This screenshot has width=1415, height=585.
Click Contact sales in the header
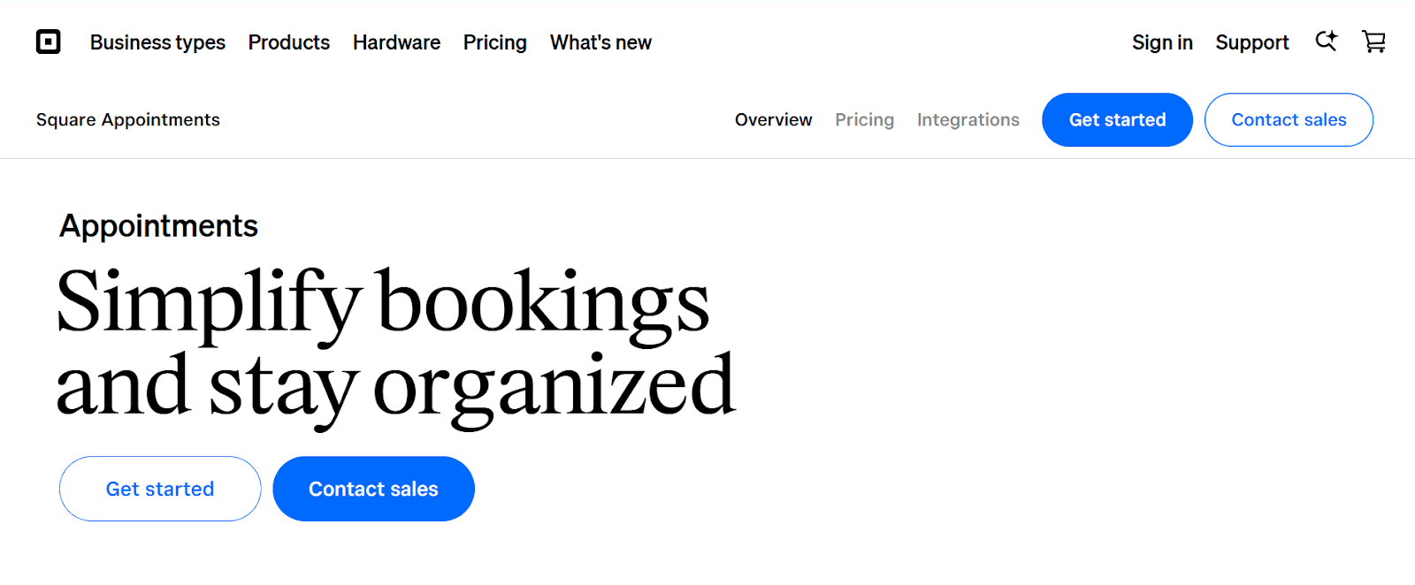[1289, 120]
